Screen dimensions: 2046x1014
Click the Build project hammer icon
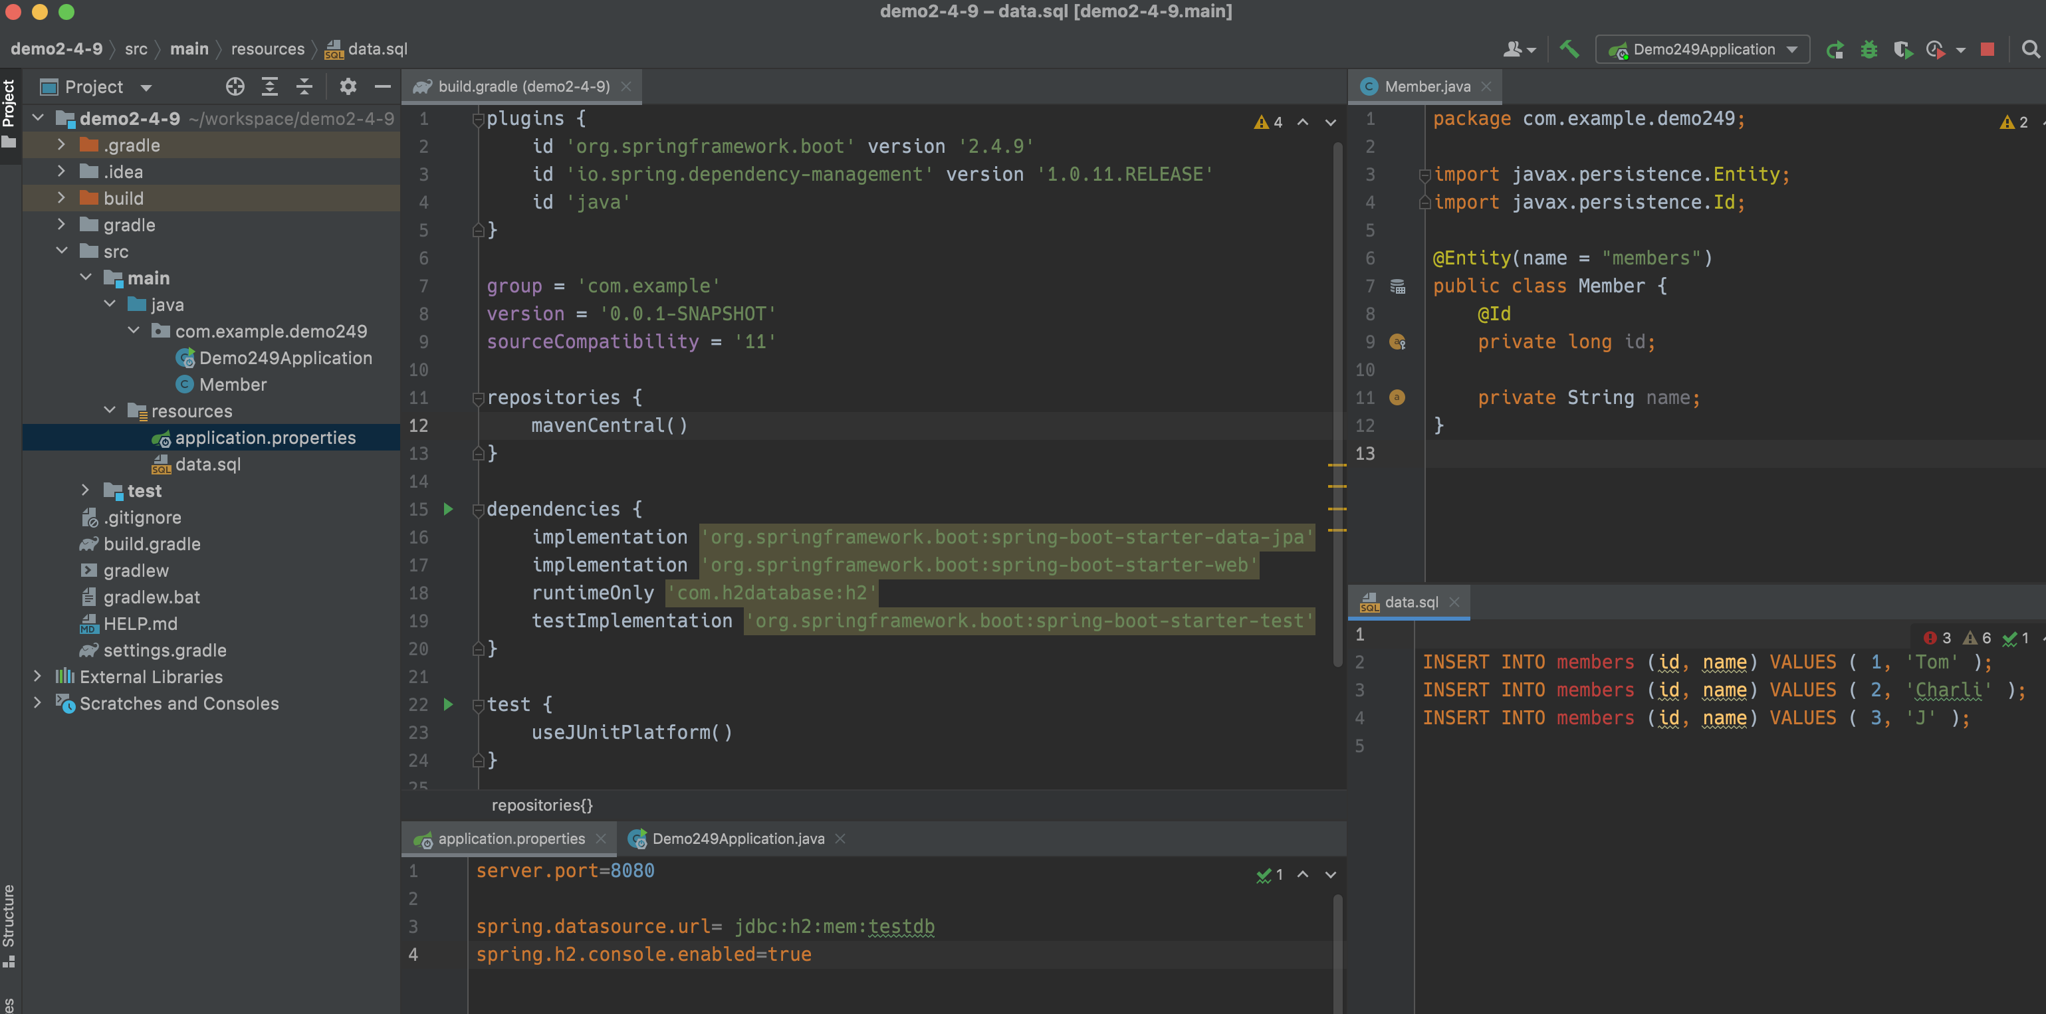point(1569,49)
